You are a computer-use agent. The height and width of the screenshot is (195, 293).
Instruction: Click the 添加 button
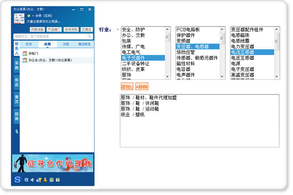click(x=127, y=86)
